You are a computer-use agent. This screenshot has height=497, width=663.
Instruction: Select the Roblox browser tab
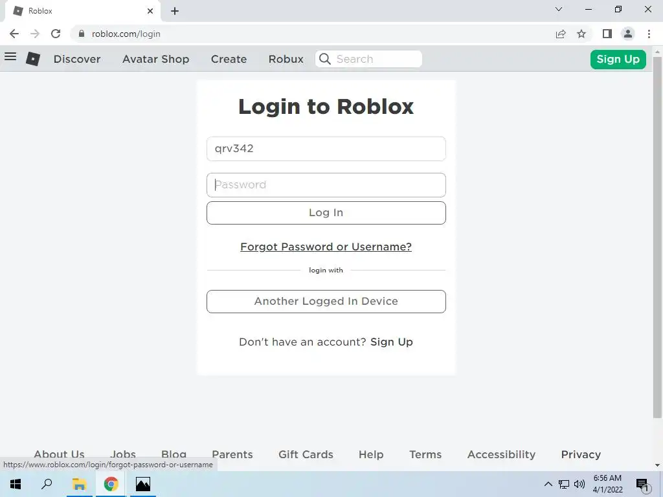(x=82, y=11)
